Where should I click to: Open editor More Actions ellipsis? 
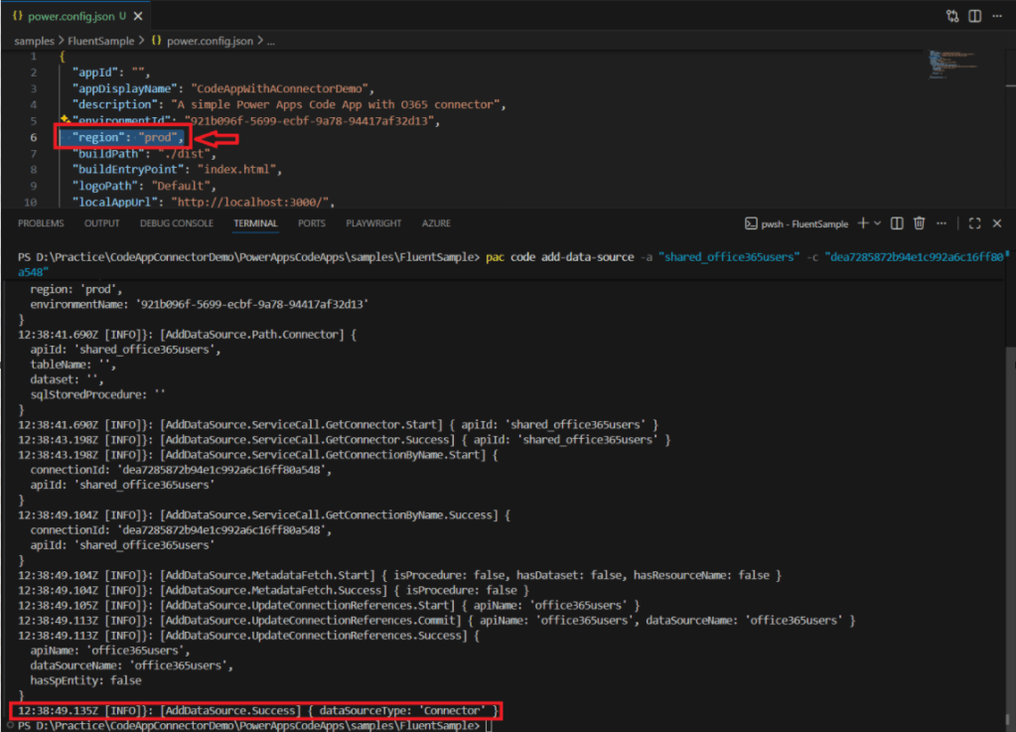pyautogui.click(x=997, y=17)
